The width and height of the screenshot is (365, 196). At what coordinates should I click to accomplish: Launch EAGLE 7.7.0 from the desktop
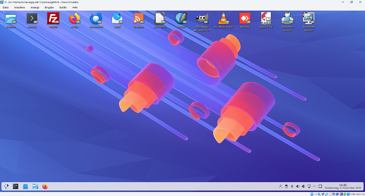click(266, 18)
